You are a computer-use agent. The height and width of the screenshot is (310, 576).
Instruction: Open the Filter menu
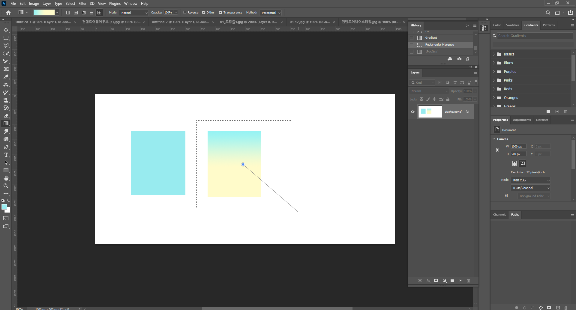(x=82, y=4)
